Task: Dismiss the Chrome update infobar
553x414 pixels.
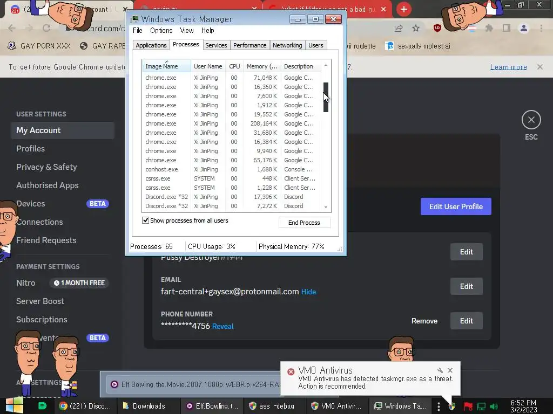Action: click(539, 67)
